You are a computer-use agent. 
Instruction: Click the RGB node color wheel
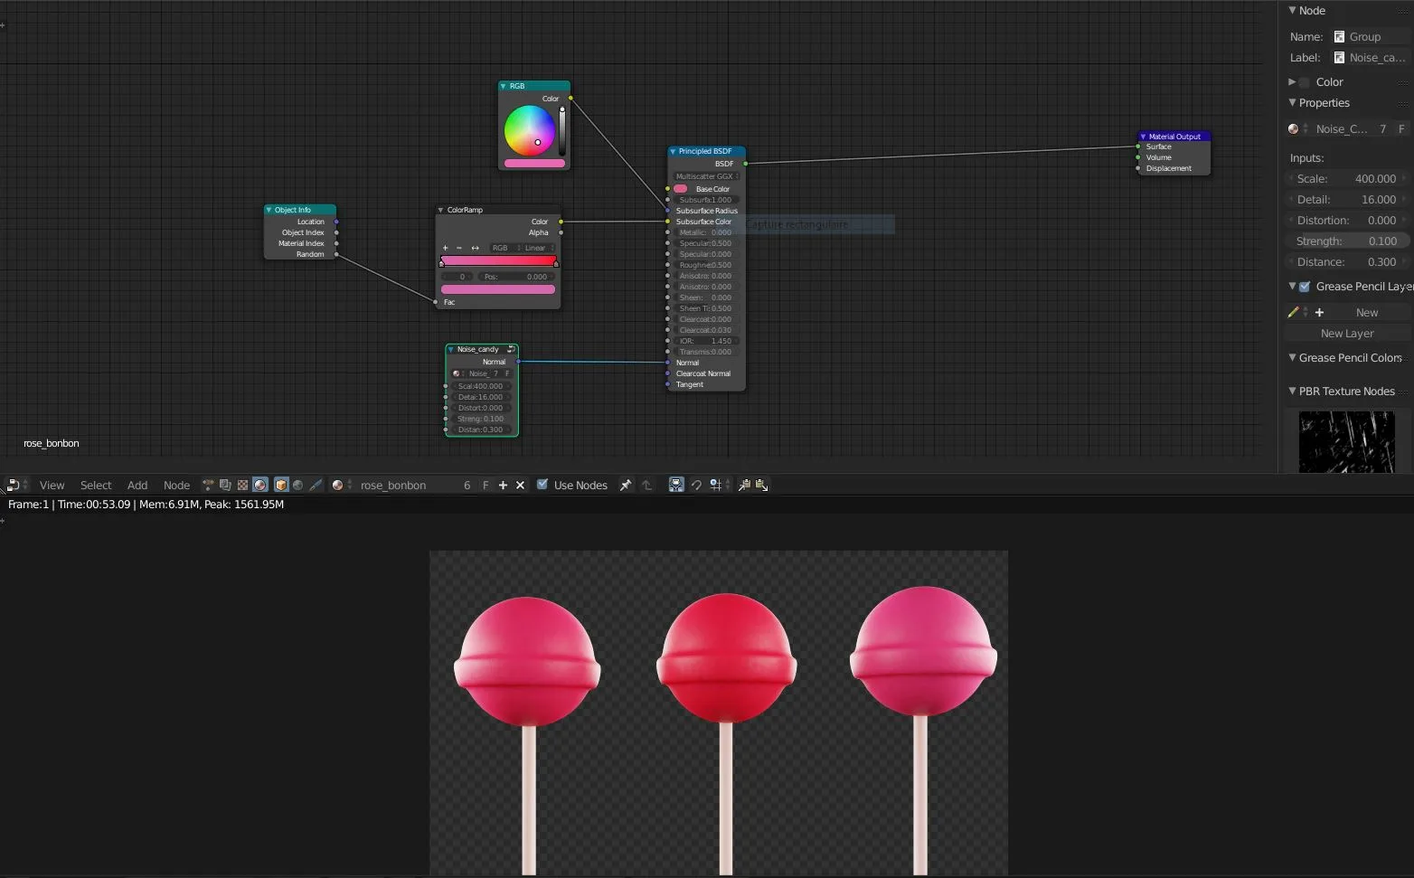[x=530, y=131]
